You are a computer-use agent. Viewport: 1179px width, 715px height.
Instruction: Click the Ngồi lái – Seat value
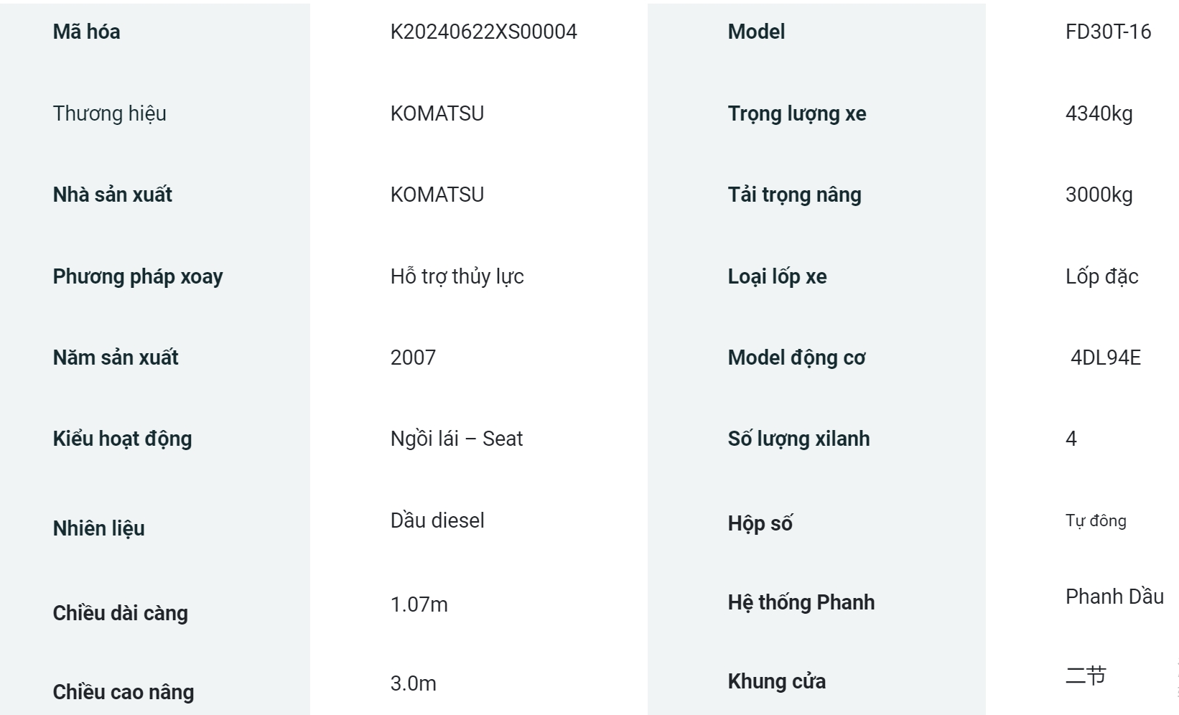click(x=456, y=439)
